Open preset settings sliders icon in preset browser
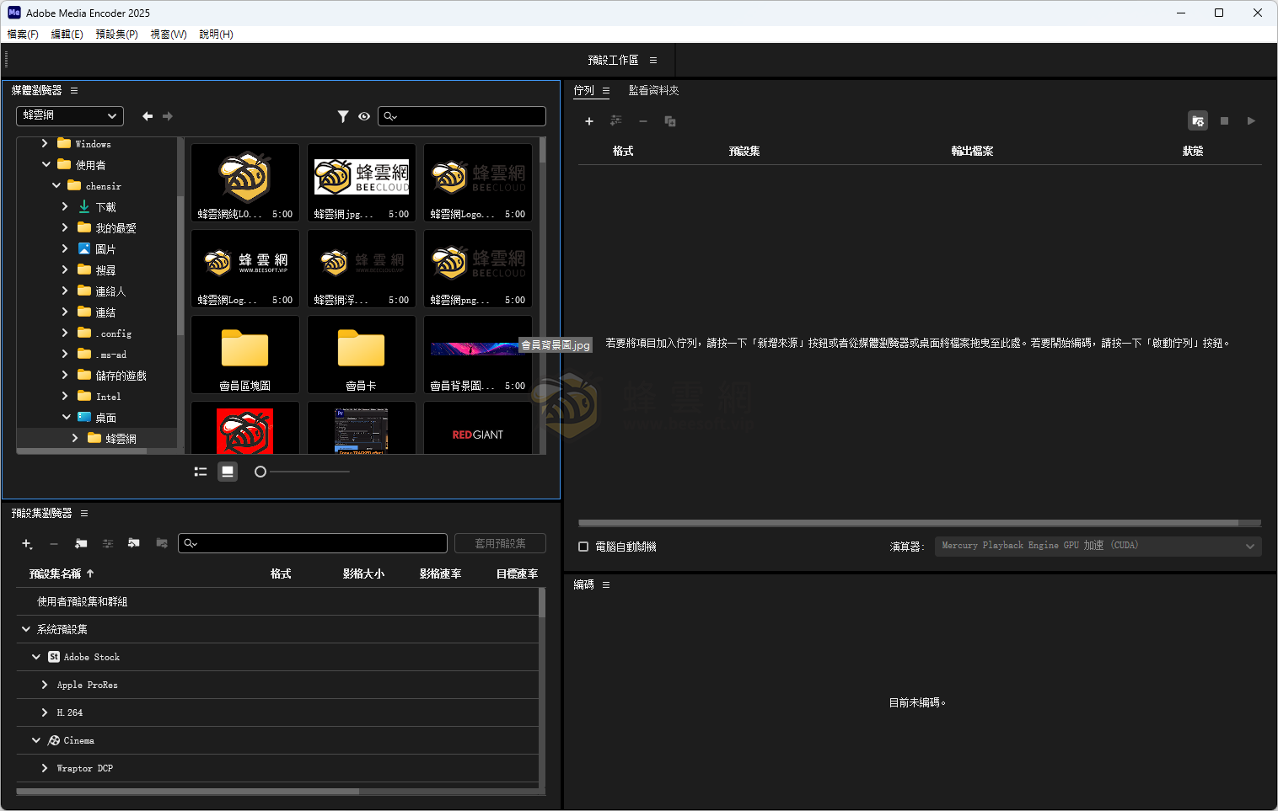Image resolution: width=1278 pixels, height=811 pixels. 108,544
